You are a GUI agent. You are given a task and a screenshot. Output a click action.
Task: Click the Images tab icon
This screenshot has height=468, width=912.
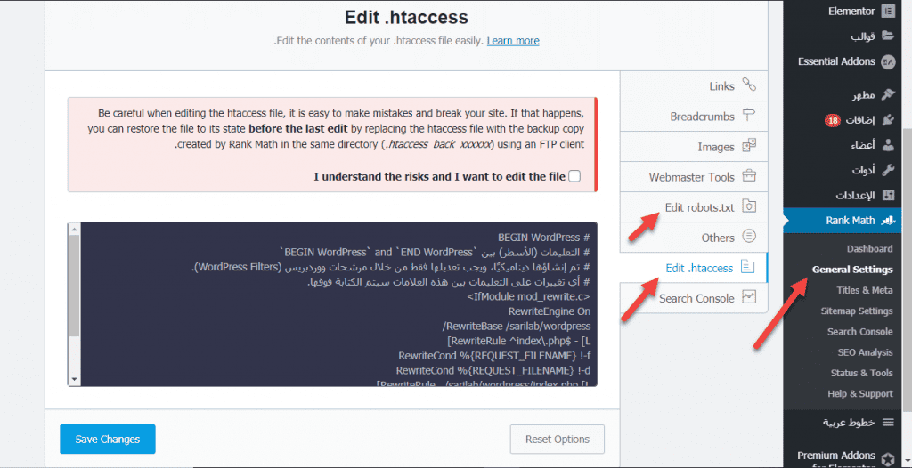click(x=749, y=147)
